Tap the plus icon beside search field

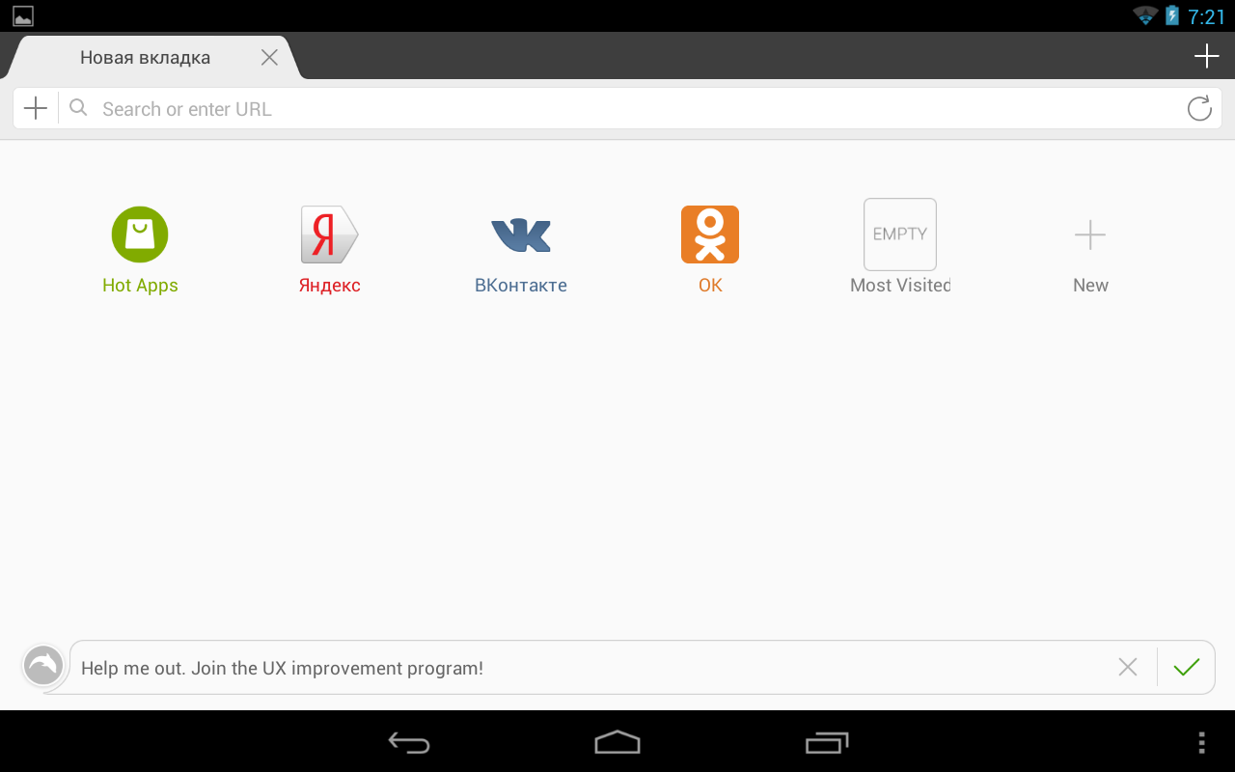(36, 108)
